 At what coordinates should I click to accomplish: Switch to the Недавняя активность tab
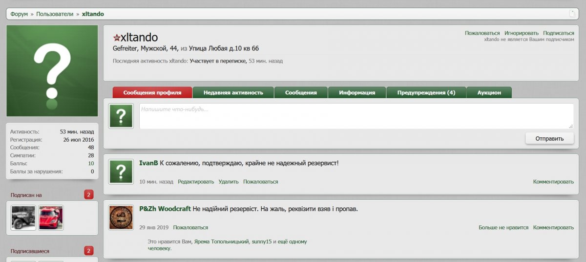coord(233,92)
